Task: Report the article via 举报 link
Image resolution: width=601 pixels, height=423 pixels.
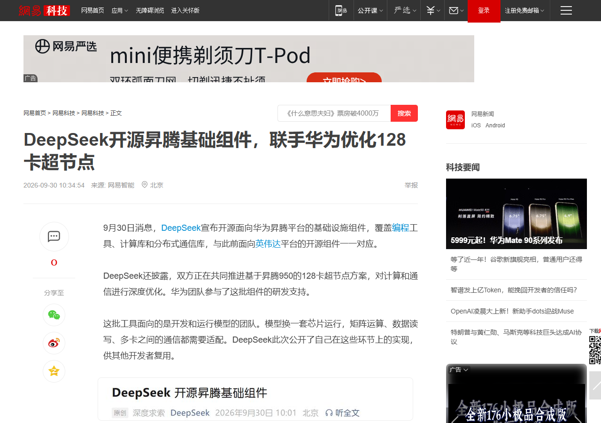Action: click(x=411, y=185)
